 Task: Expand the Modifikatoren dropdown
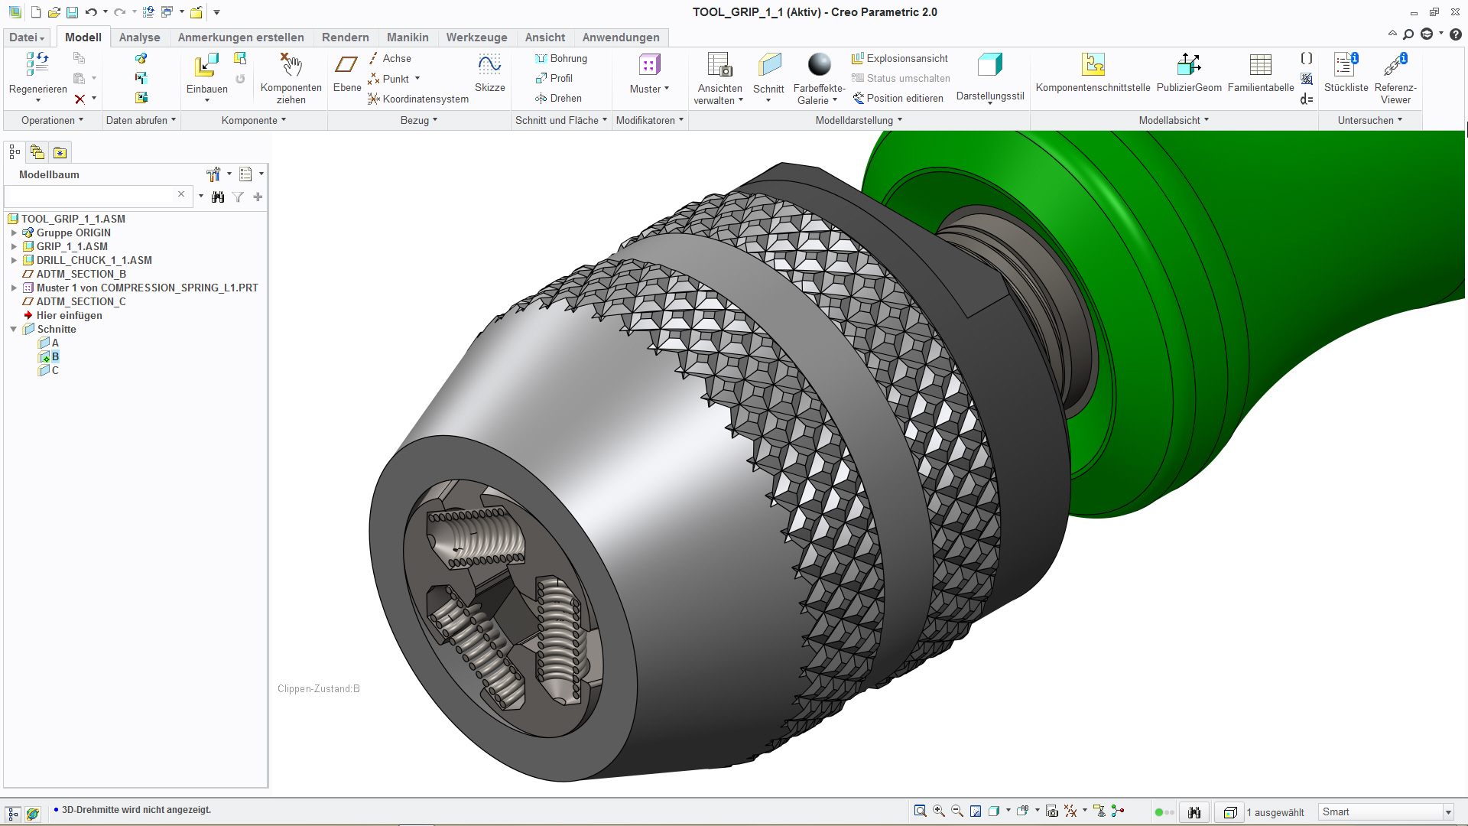[x=650, y=120]
